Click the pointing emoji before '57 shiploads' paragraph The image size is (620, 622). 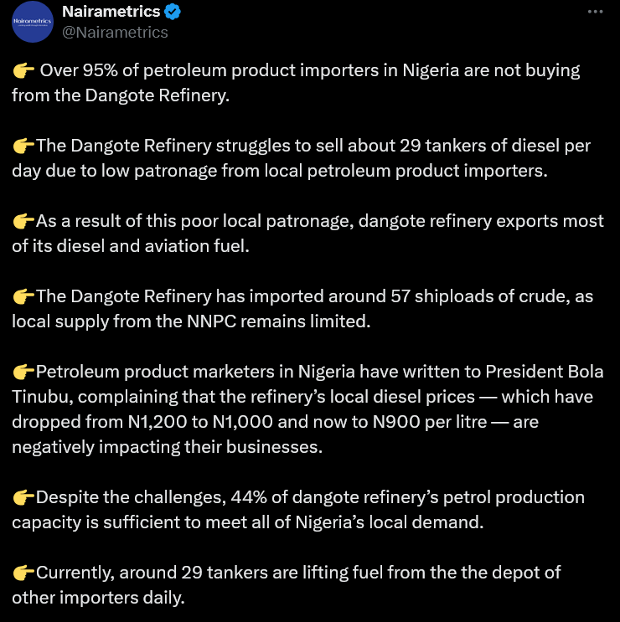(x=23, y=296)
